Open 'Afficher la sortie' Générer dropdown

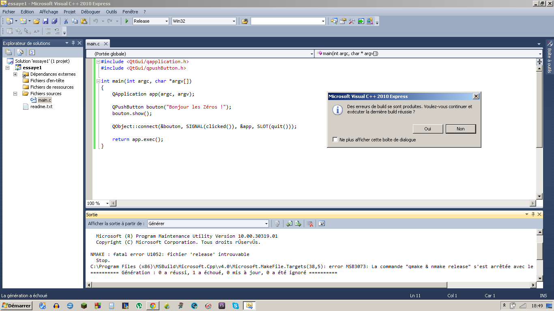266,224
